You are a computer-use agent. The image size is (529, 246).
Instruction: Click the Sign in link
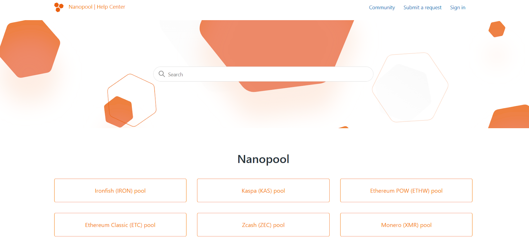[458, 8]
